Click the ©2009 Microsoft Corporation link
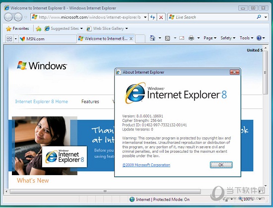The image size is (273, 208). click(146, 165)
